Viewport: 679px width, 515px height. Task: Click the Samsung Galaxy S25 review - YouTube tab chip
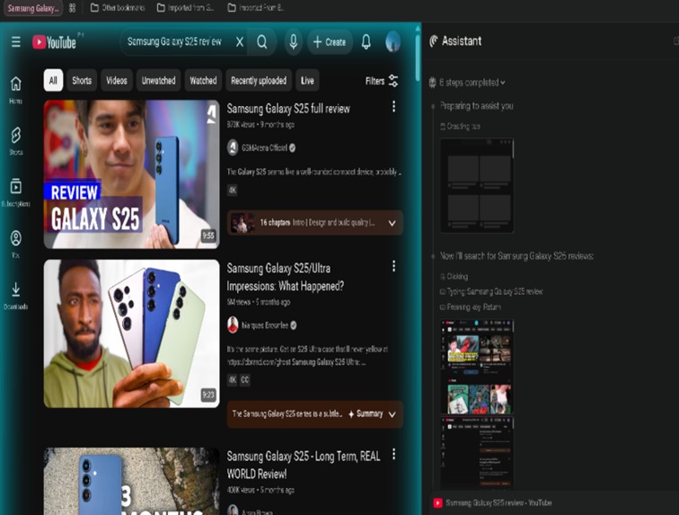(x=493, y=502)
